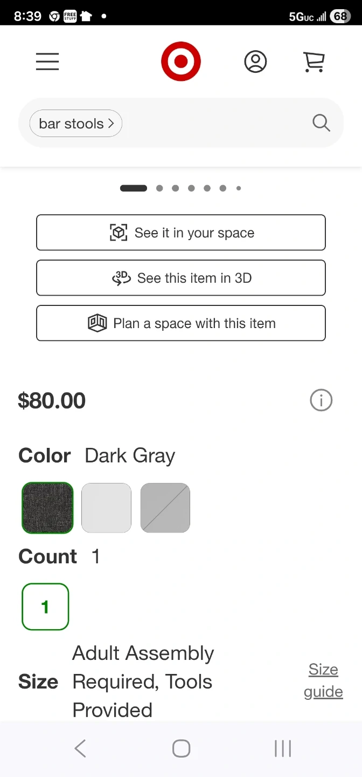Viewport: 362px width, 777px height.
Task: Open Android recent apps button
Action: coord(282,748)
